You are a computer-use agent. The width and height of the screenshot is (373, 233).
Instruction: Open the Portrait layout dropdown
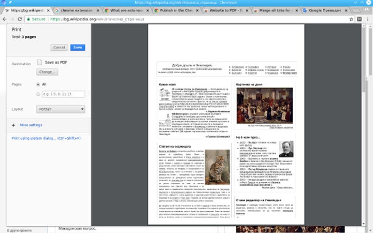(x=61, y=109)
